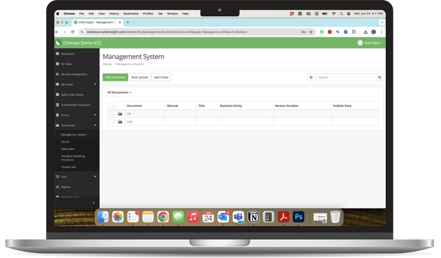Open My Acknowledgments sidebar item
The width and height of the screenshot is (441, 258).
click(74, 74)
